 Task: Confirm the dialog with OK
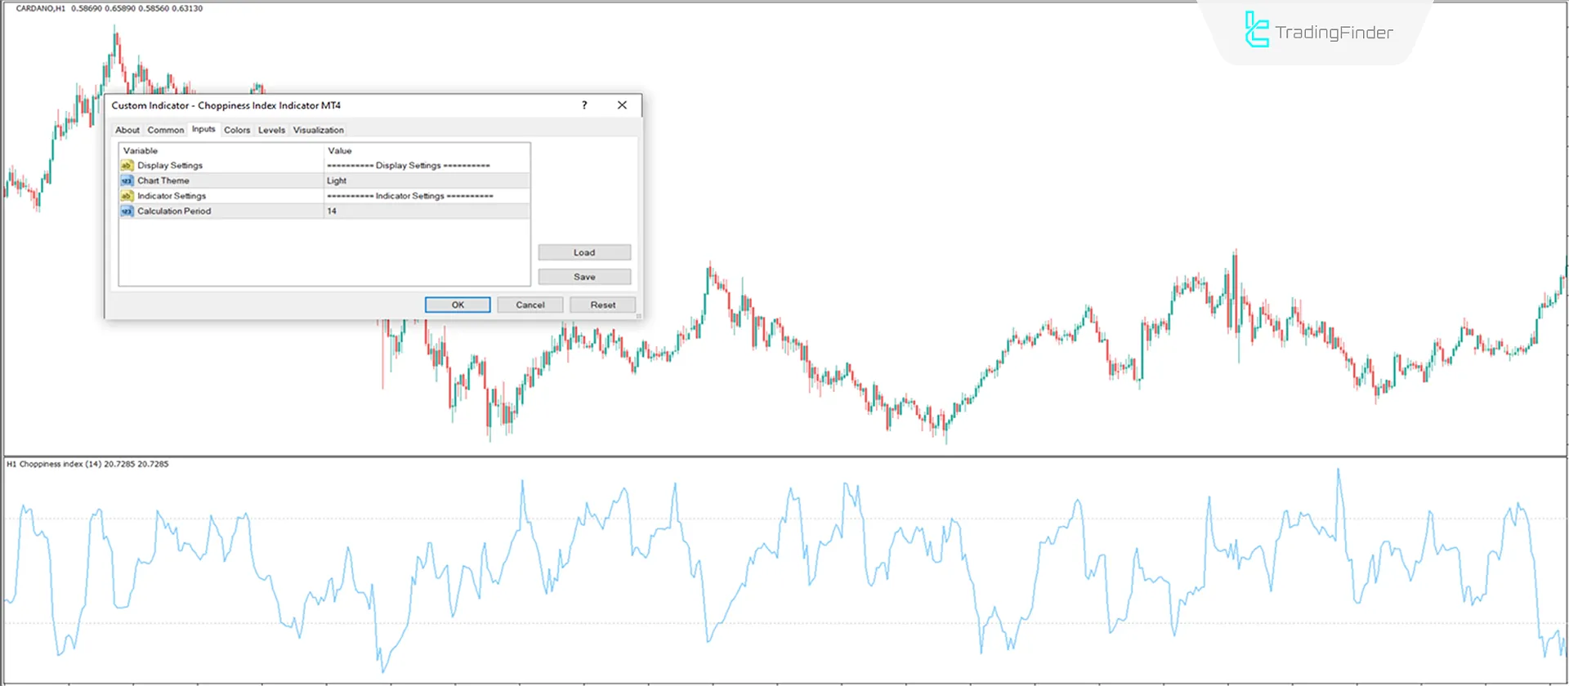458,305
